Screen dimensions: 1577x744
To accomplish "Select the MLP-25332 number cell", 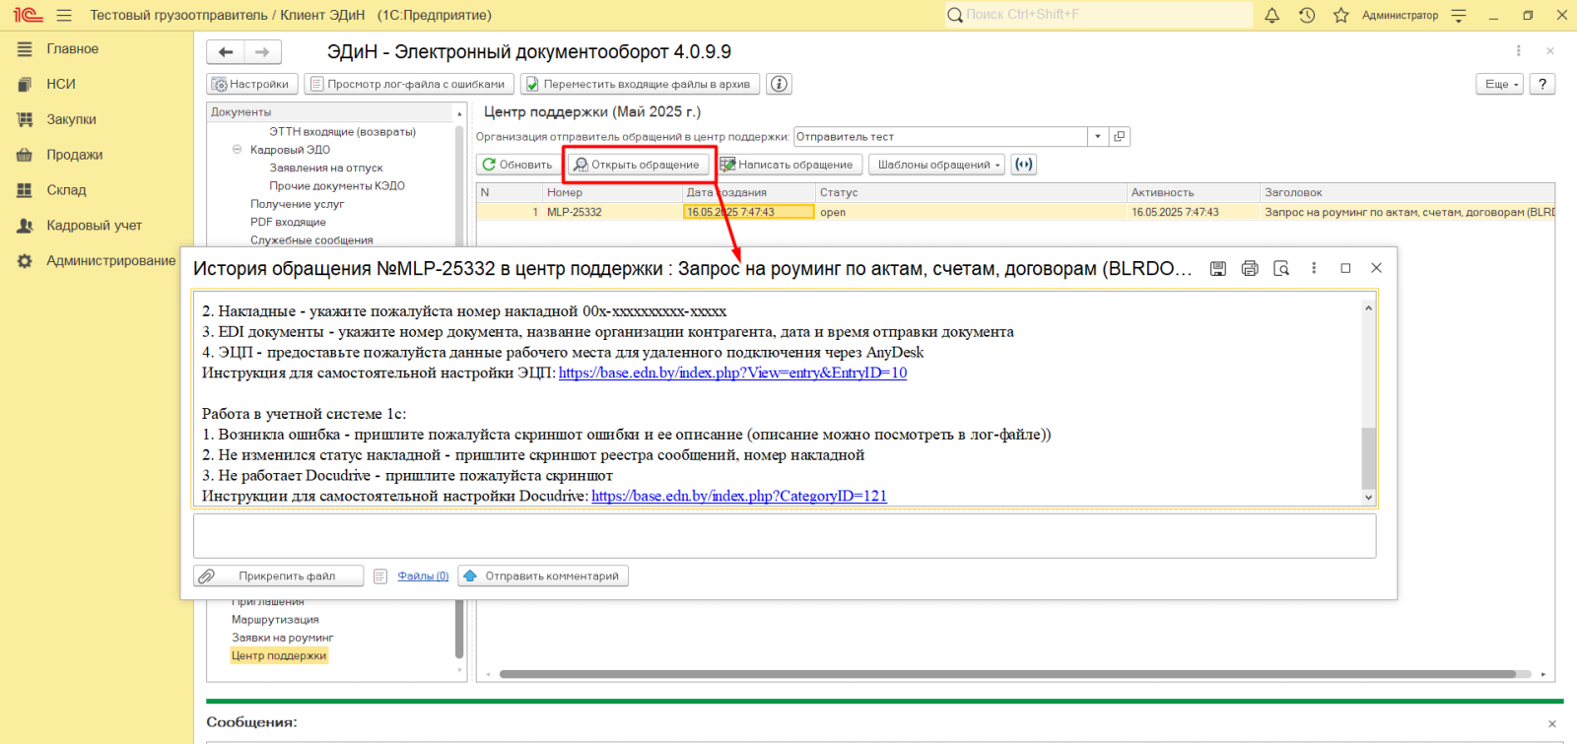I will 611,213.
